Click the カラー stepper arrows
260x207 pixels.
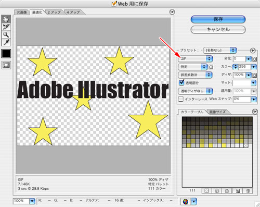tap(235, 67)
